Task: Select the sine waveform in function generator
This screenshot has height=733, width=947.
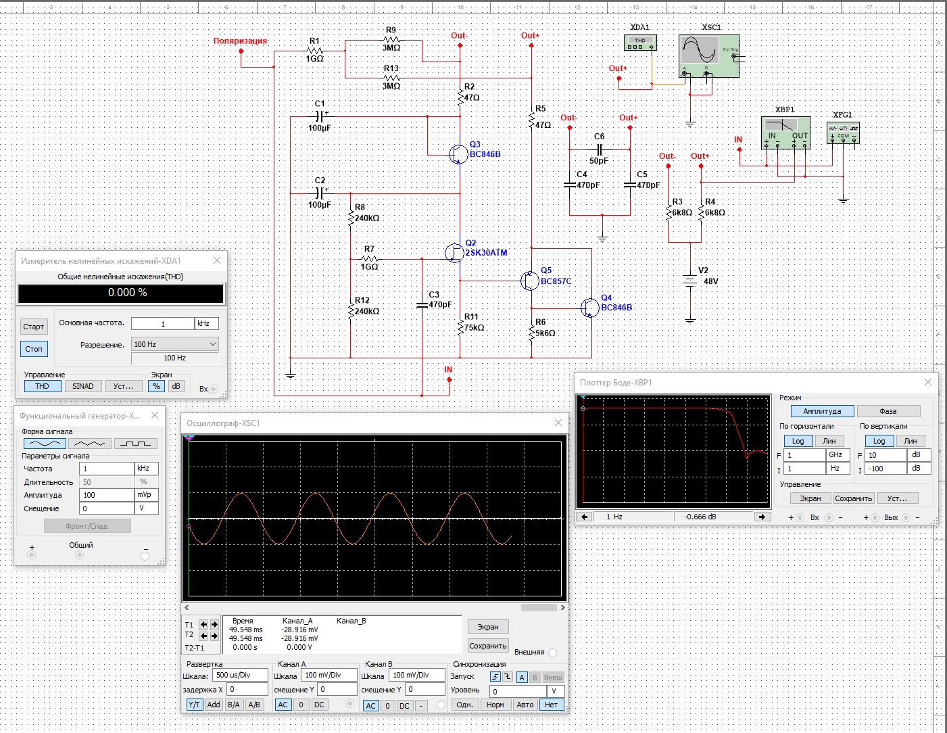Action: tap(45, 444)
